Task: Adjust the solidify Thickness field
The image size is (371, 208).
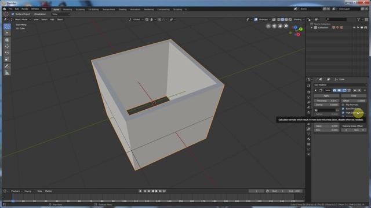Action: coord(326,101)
